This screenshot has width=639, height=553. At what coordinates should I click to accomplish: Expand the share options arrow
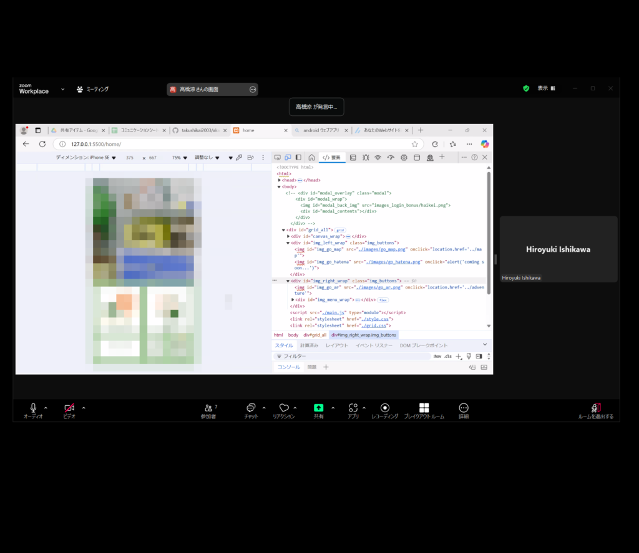point(333,408)
